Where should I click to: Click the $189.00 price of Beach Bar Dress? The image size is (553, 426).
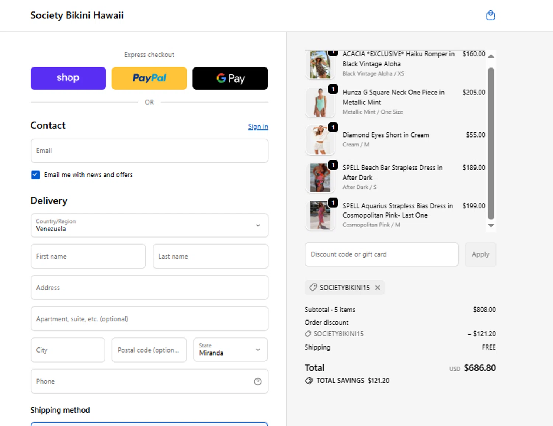(474, 167)
